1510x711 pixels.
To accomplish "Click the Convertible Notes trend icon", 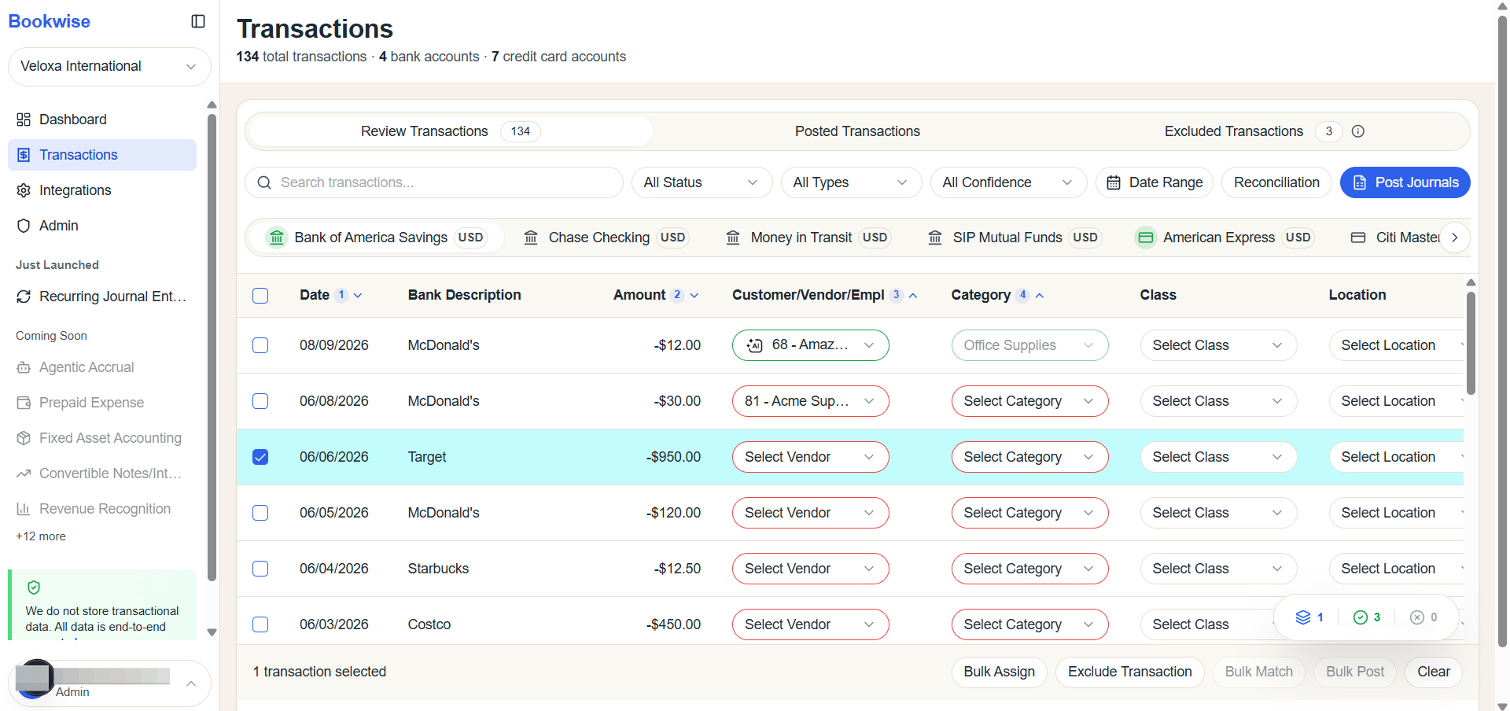I will point(24,473).
